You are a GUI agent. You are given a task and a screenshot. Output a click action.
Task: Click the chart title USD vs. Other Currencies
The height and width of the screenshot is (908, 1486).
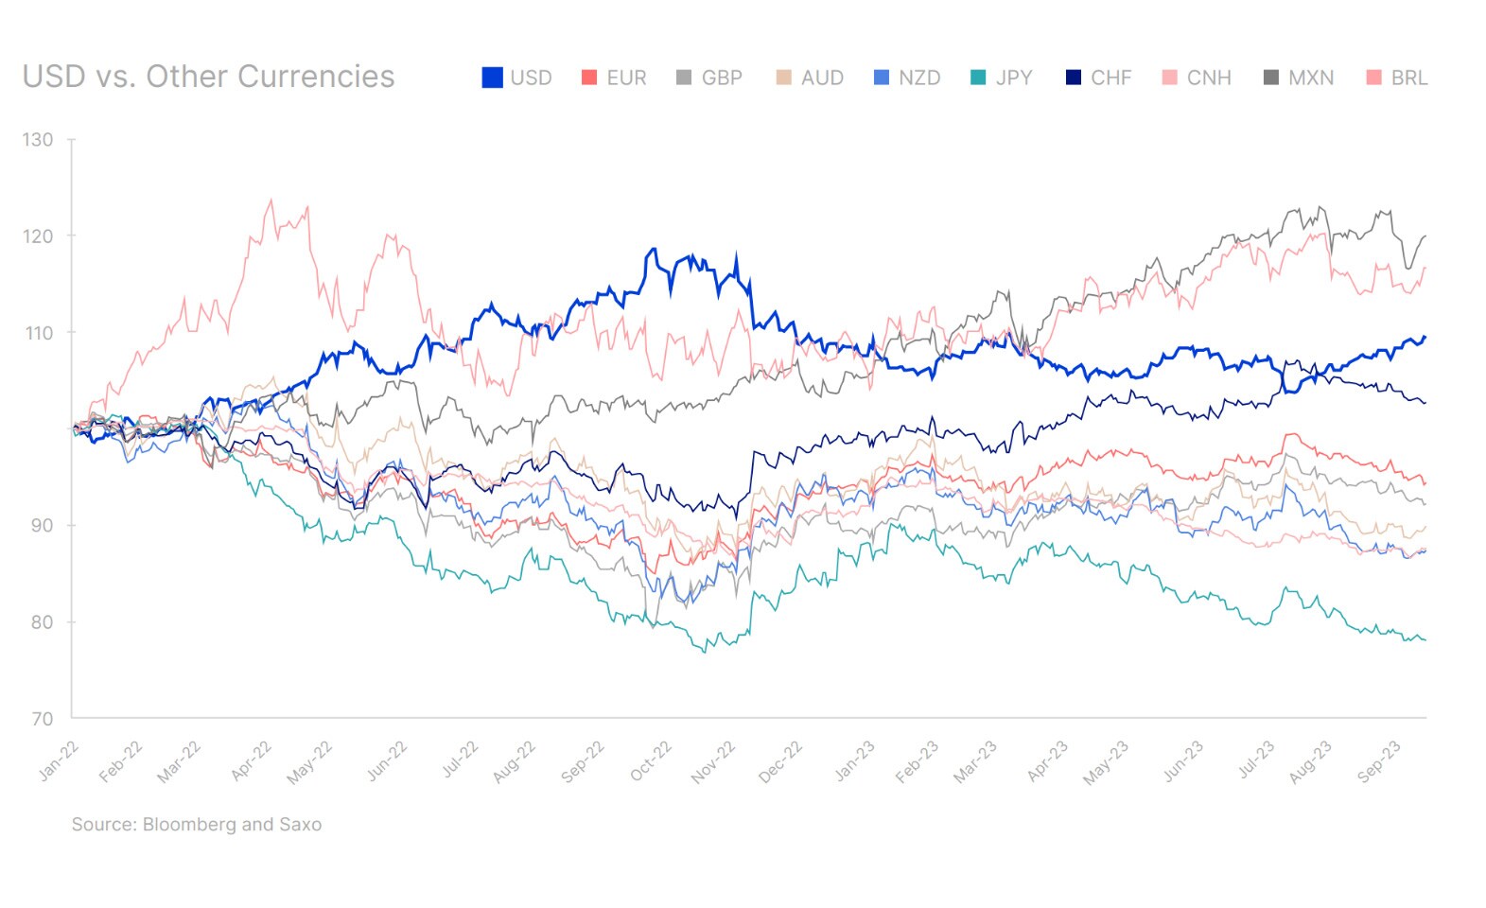(x=208, y=77)
